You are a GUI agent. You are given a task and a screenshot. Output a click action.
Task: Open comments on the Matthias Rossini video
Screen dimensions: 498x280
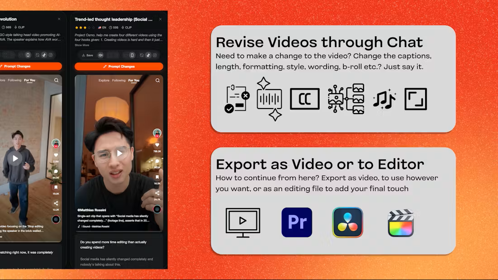coord(157,161)
